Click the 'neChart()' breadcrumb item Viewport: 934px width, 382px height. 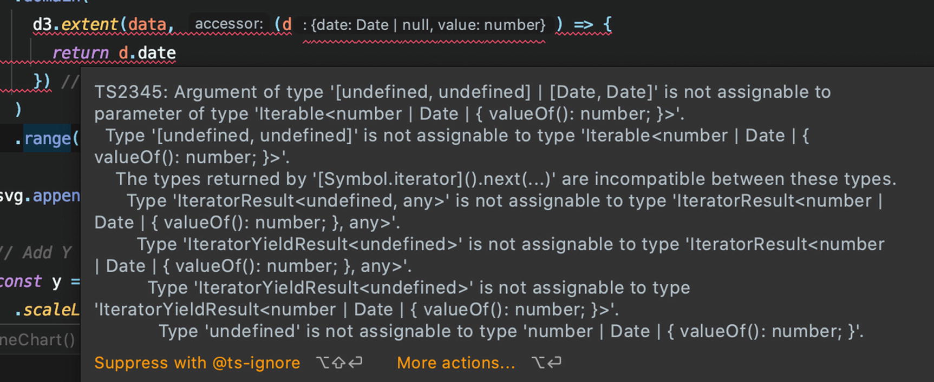(x=37, y=340)
